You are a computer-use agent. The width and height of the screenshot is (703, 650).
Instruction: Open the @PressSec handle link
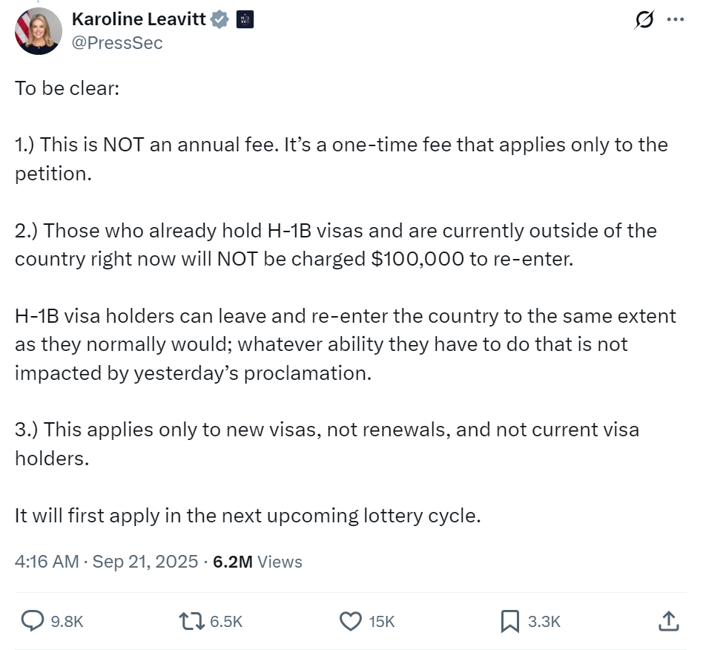pos(117,43)
